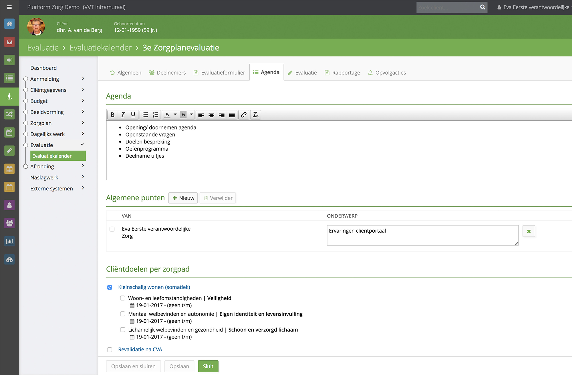Screen dimensions: 572x375
Task: Insert a bulleted list
Action: pyautogui.click(x=145, y=115)
